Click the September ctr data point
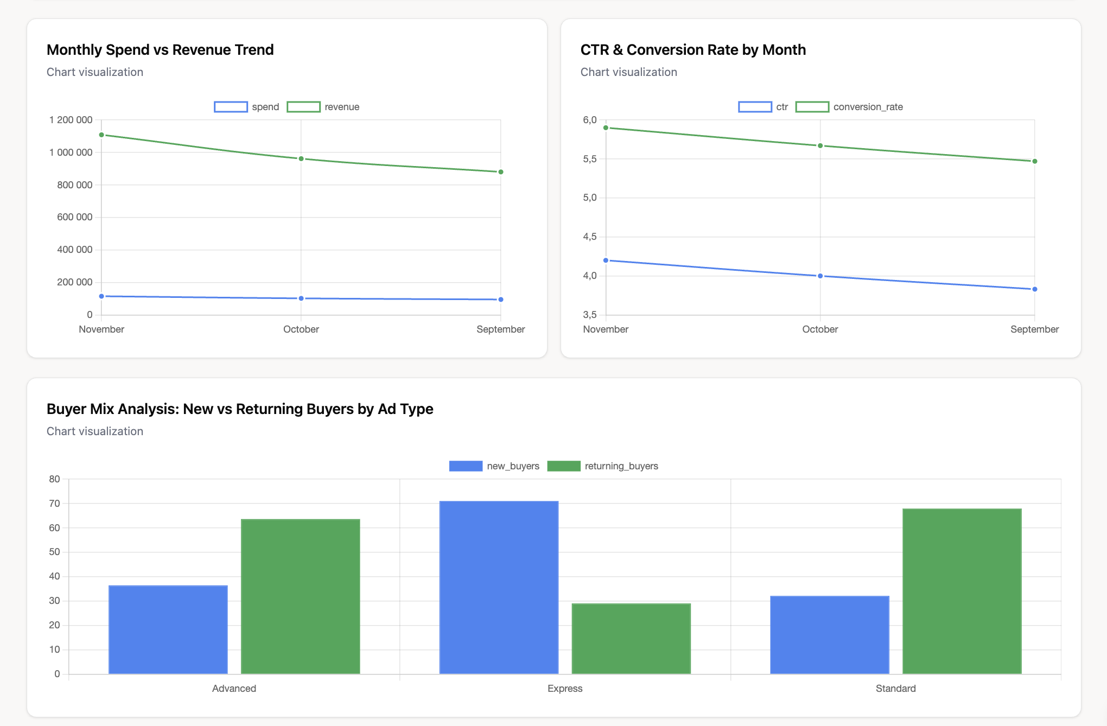Image resolution: width=1107 pixels, height=726 pixels. click(1035, 289)
